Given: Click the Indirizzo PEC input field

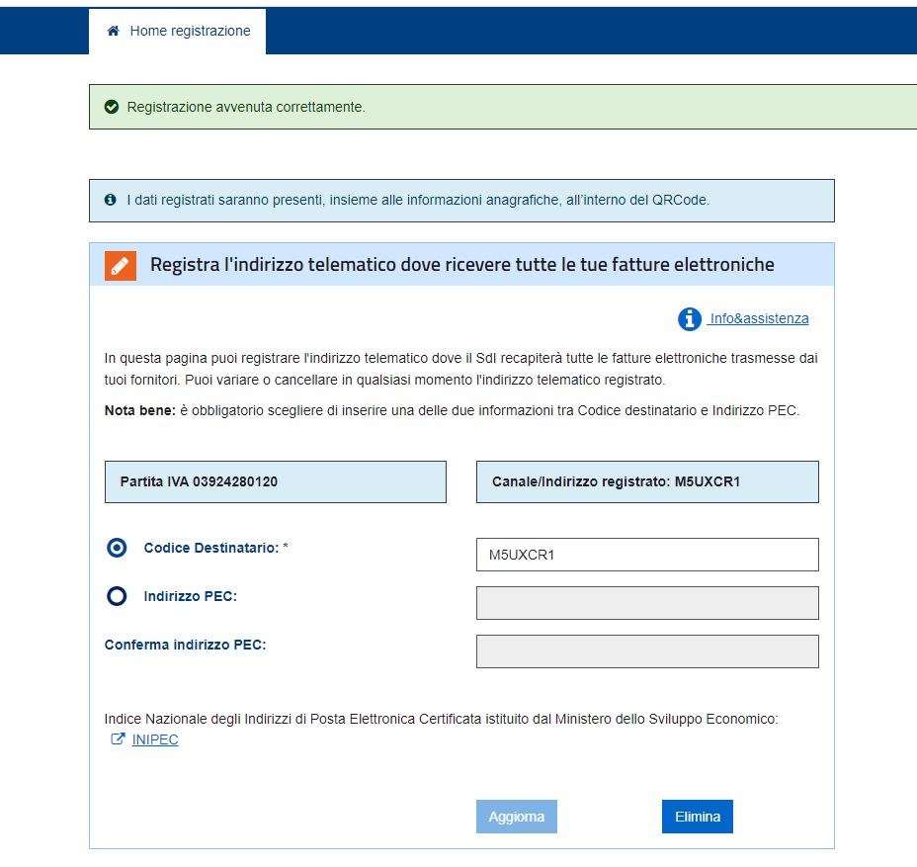Looking at the screenshot, I should click(647, 603).
